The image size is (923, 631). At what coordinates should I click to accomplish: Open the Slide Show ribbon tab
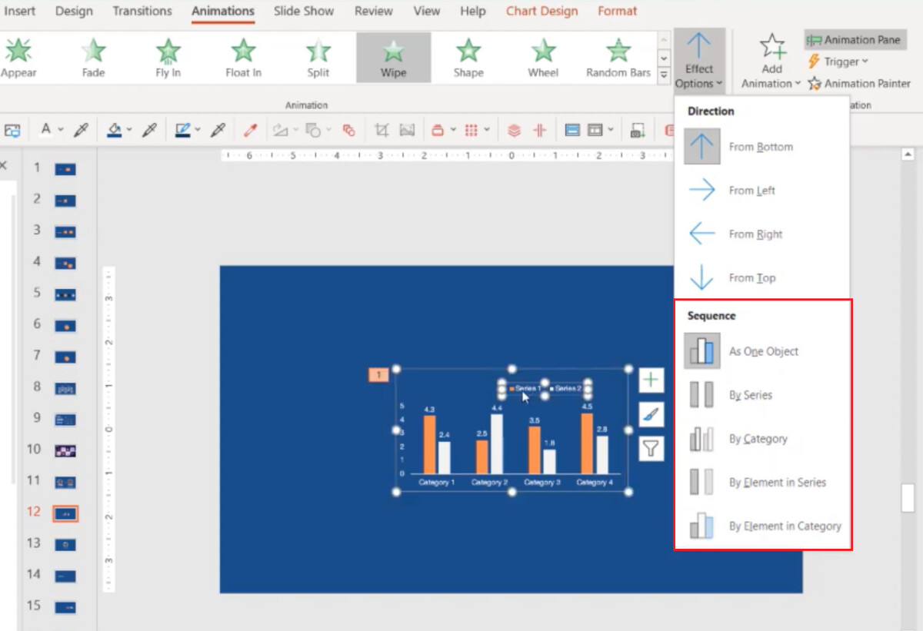coord(303,11)
